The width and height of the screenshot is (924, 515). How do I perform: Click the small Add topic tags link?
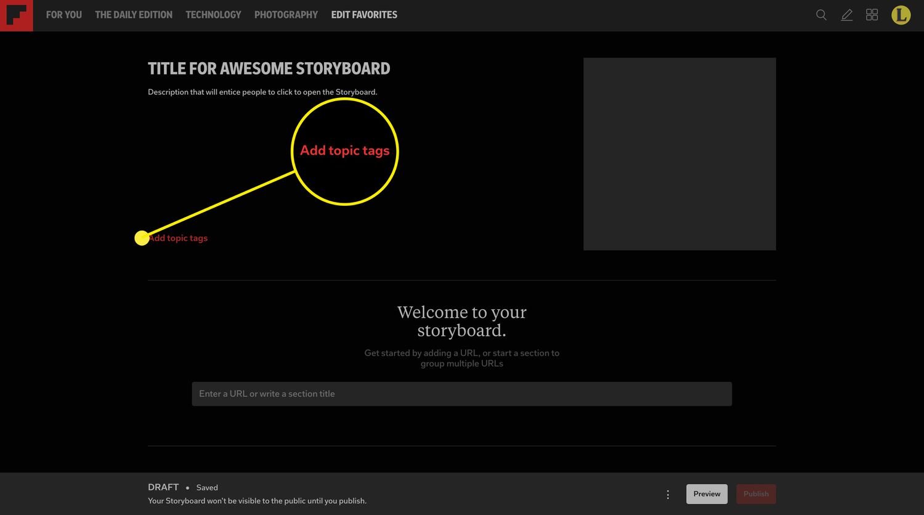coord(179,238)
